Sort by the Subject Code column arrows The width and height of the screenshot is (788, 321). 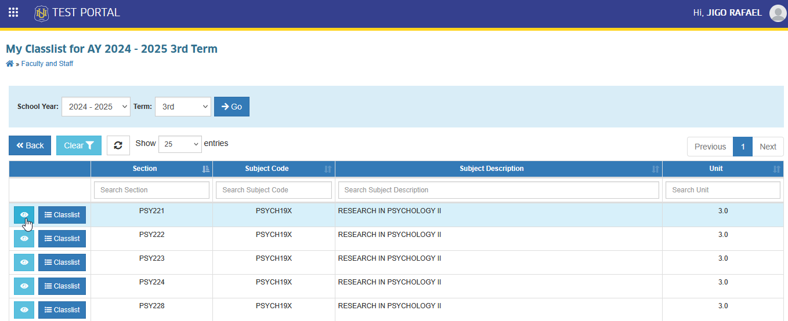[x=328, y=169]
